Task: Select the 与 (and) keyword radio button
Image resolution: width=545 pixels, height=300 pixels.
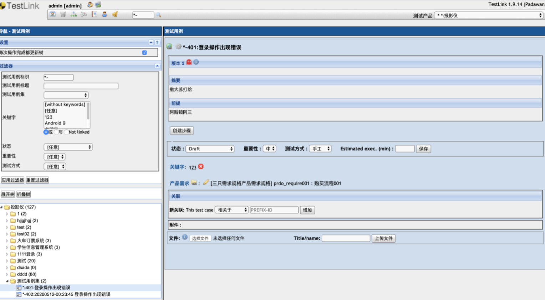Action: tap(56, 132)
